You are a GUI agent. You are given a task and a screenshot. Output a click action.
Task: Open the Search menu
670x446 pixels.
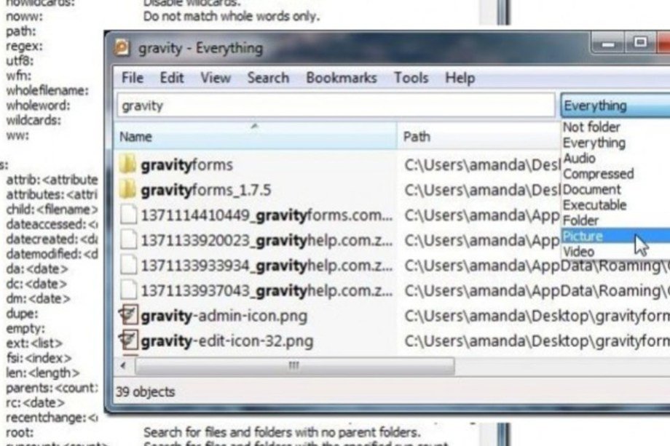click(x=268, y=78)
